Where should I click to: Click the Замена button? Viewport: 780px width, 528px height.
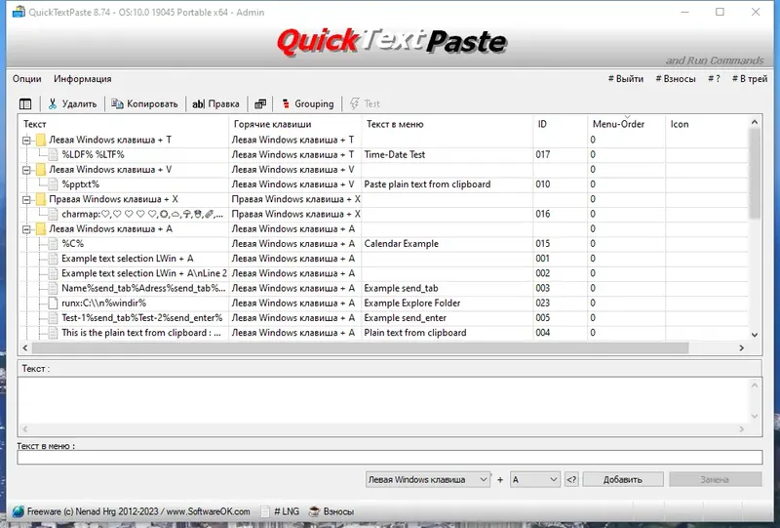(x=715, y=479)
